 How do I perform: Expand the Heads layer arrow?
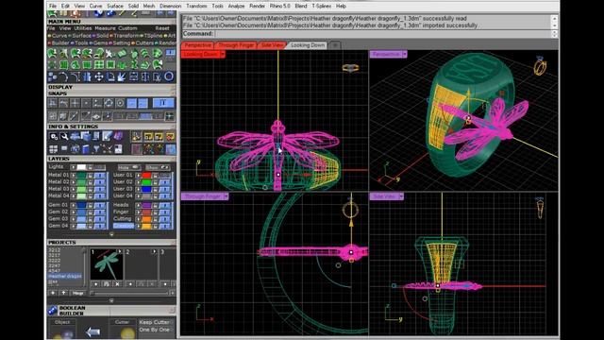click(x=138, y=205)
